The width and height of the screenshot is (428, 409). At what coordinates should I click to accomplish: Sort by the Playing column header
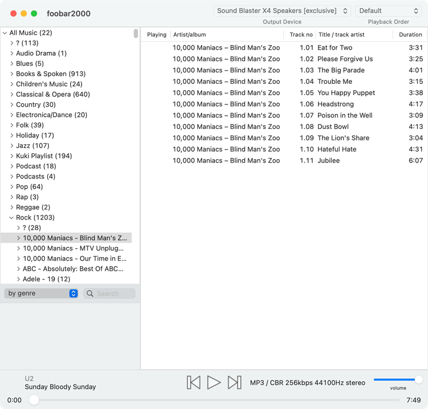click(x=156, y=35)
